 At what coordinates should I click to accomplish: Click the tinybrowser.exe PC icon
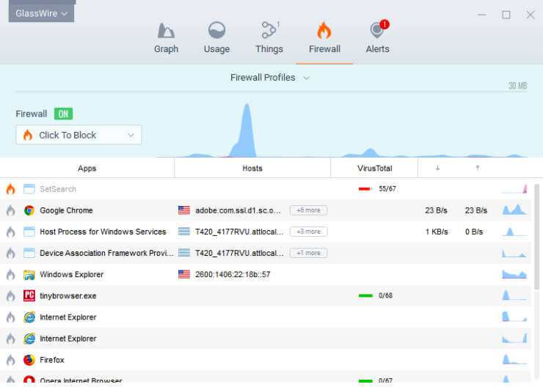[x=29, y=295]
